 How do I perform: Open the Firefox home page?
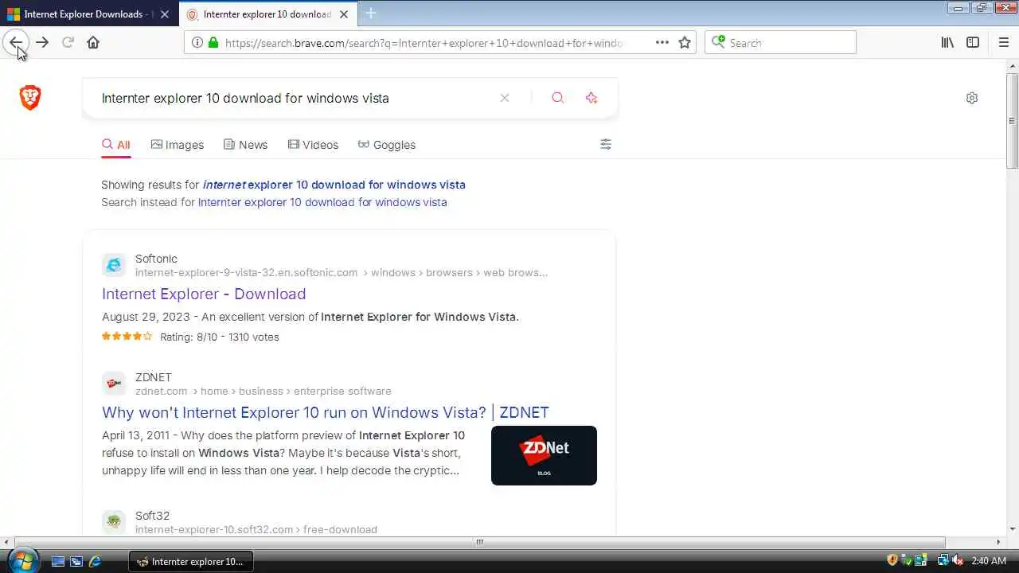(93, 43)
